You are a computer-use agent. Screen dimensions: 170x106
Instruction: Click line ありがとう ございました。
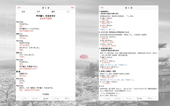[29, 48]
